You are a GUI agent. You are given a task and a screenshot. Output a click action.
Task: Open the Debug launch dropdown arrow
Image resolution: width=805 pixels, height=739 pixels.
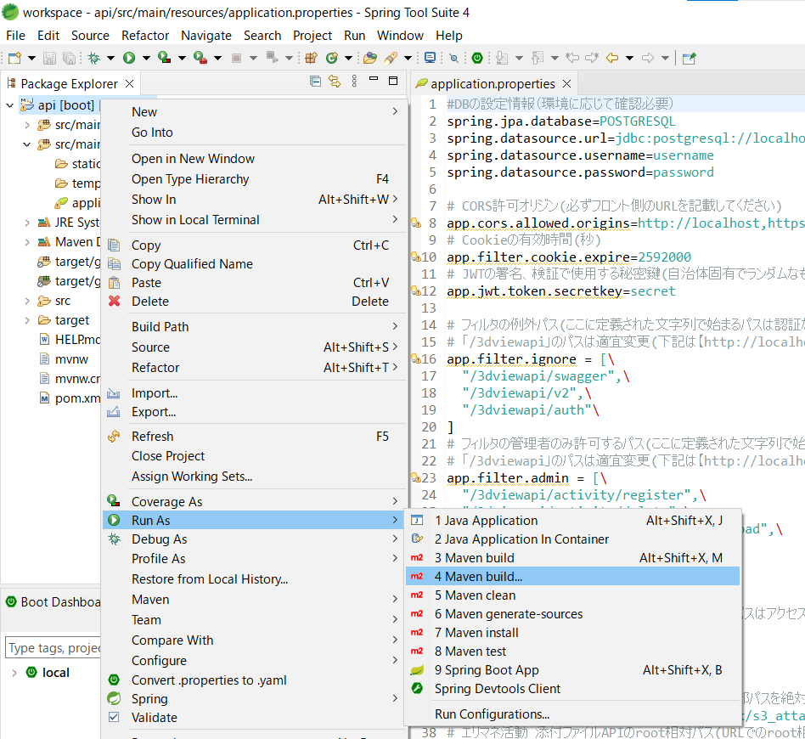(110, 58)
